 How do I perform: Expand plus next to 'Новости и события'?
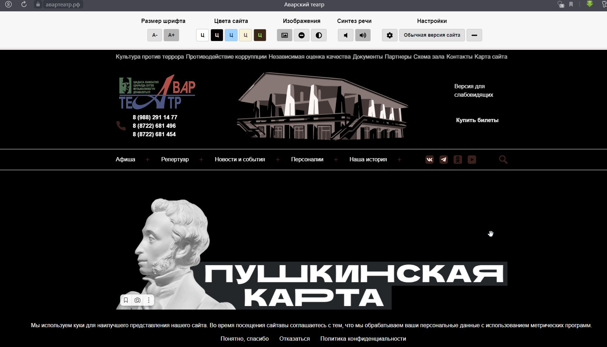point(278,160)
